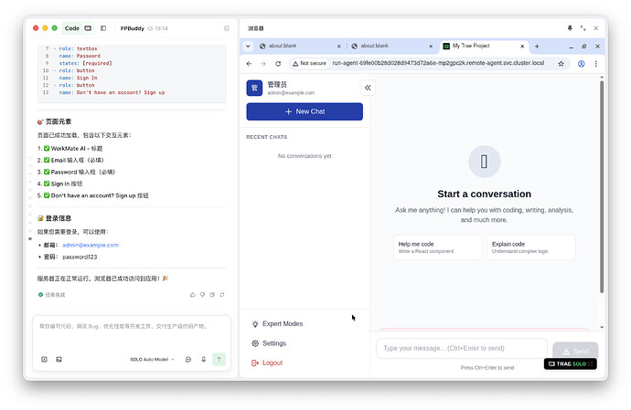Click the TRAE SOLO badge
This screenshot has width=631, height=410.
[571, 363]
